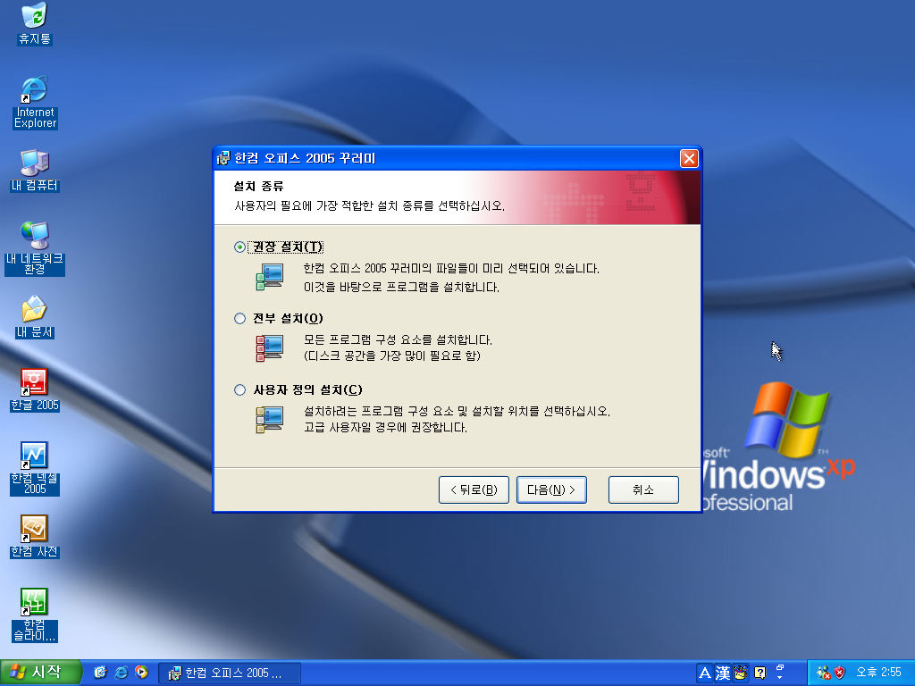Viewport: 915px width, 686px height.
Task: Select the 내 문서 folder icon
Action: 35,317
